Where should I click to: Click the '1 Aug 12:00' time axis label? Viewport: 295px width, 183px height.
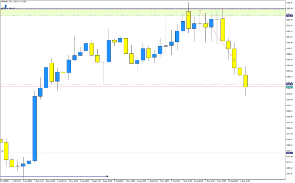[x=39, y=181]
